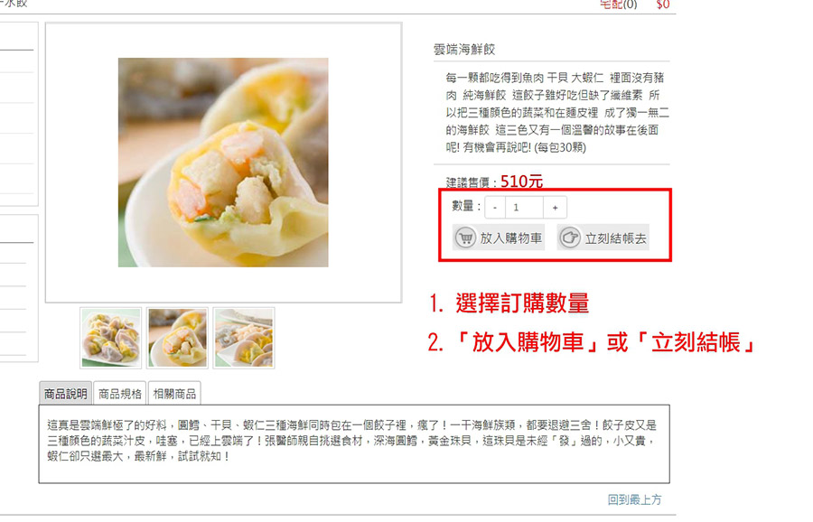The width and height of the screenshot is (813, 522).
Task: Click the 雲端海鮮餃 product title
Action: coord(464,50)
